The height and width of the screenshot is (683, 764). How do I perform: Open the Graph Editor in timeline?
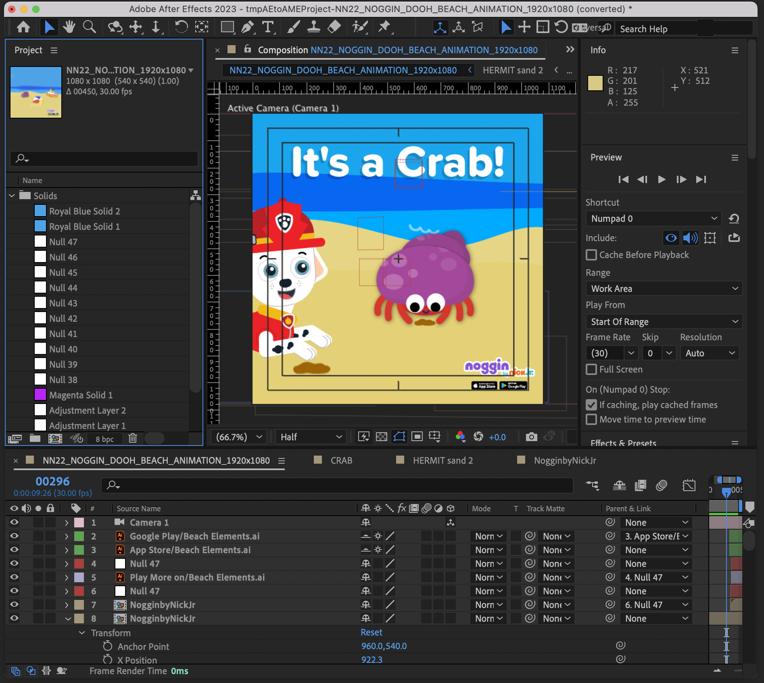pos(689,485)
